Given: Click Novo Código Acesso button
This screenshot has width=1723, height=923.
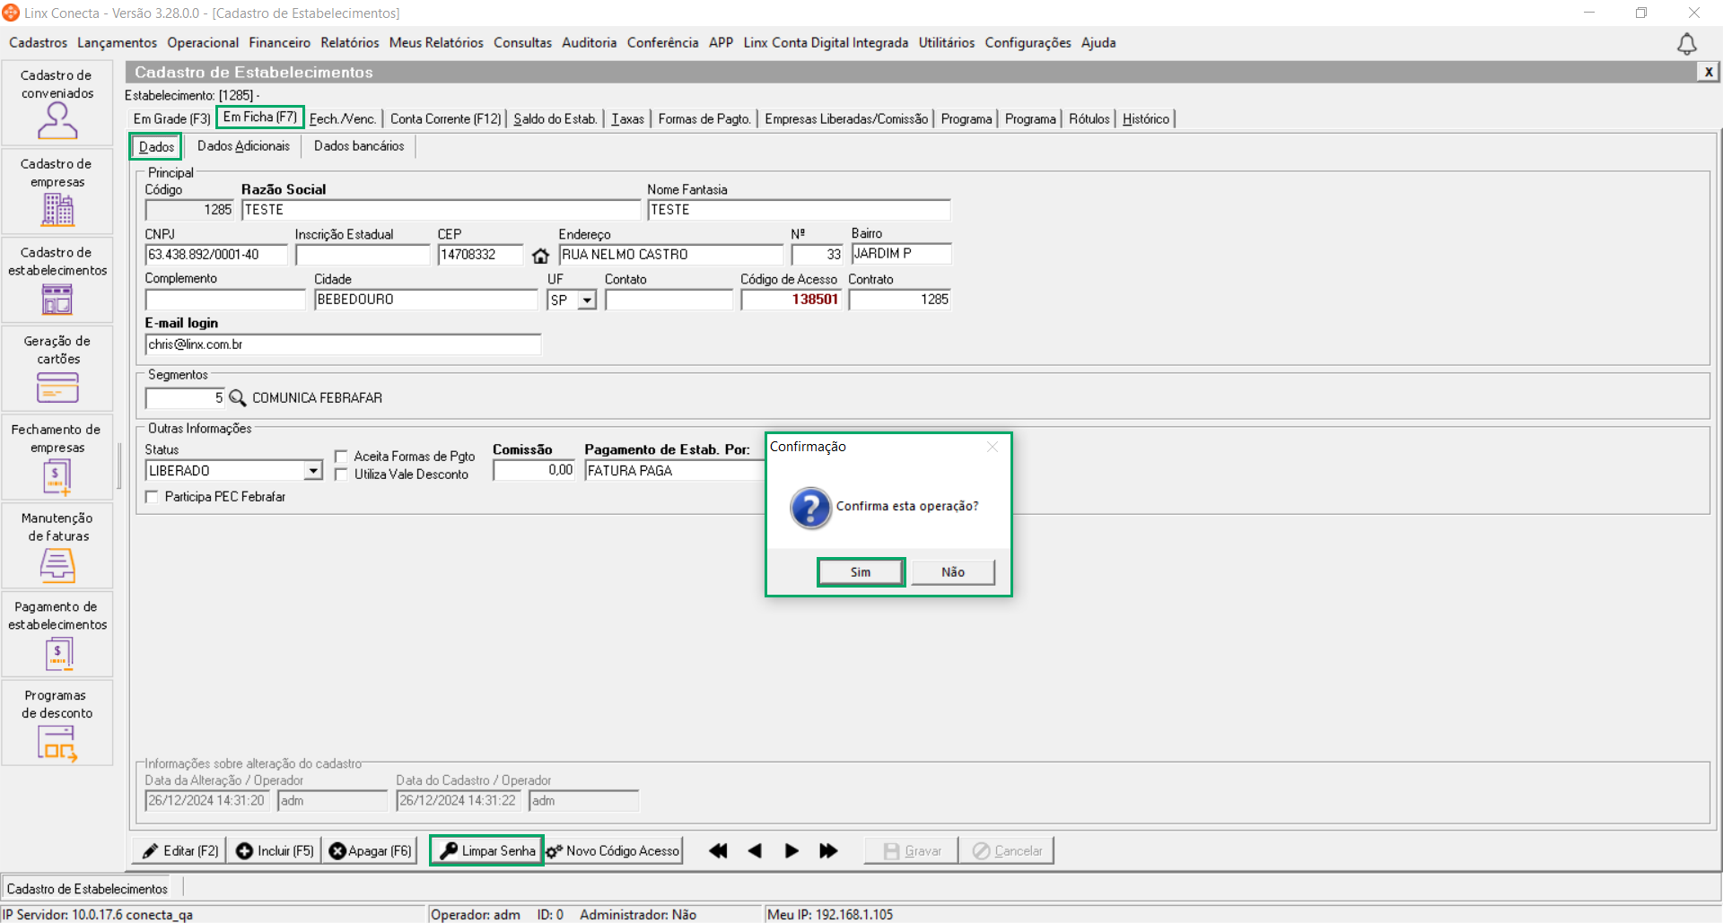Looking at the screenshot, I should (x=613, y=850).
